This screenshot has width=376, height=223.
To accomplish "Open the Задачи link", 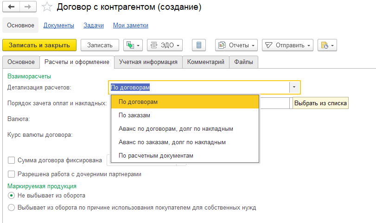I will [94, 25].
